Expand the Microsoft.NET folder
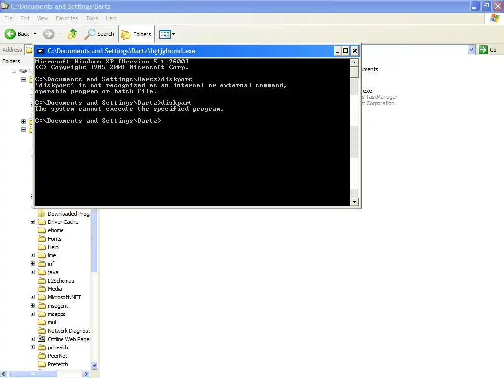504x378 pixels. tap(32, 297)
